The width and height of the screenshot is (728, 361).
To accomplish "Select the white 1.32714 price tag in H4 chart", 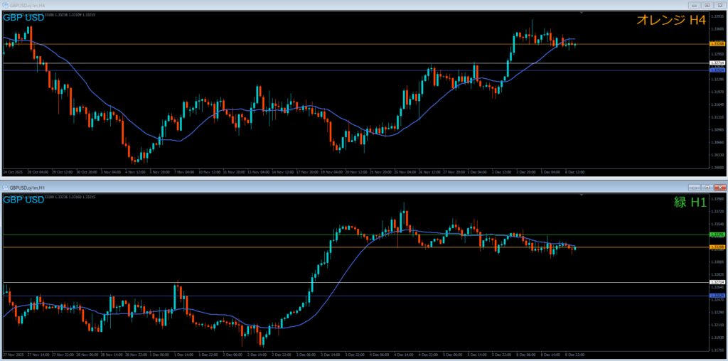I will 717,63.
